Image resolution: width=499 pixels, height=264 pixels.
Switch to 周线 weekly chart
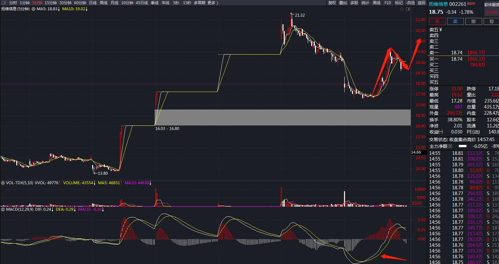pyautogui.click(x=104, y=3)
